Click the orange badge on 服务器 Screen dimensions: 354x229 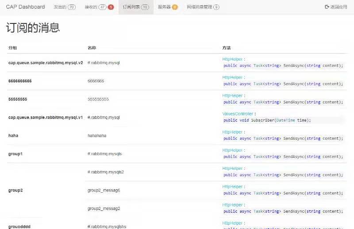click(x=175, y=7)
